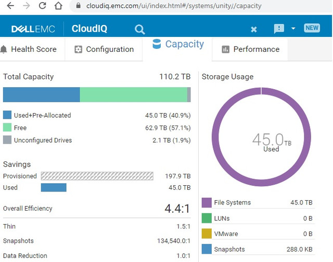This screenshot has width=333, height=262.
Task: Click the green Free capacity bar segment
Action: coord(134,94)
